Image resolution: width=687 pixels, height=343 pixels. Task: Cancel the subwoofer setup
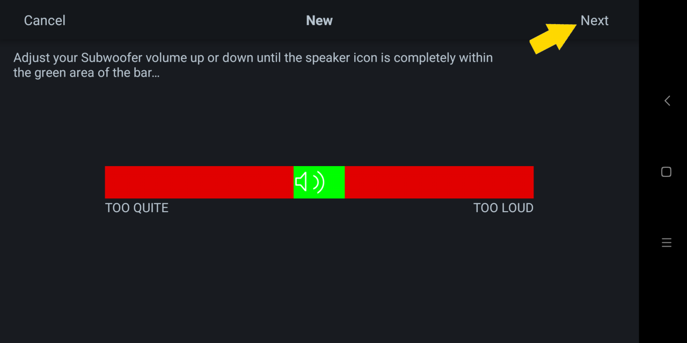pyautogui.click(x=45, y=20)
